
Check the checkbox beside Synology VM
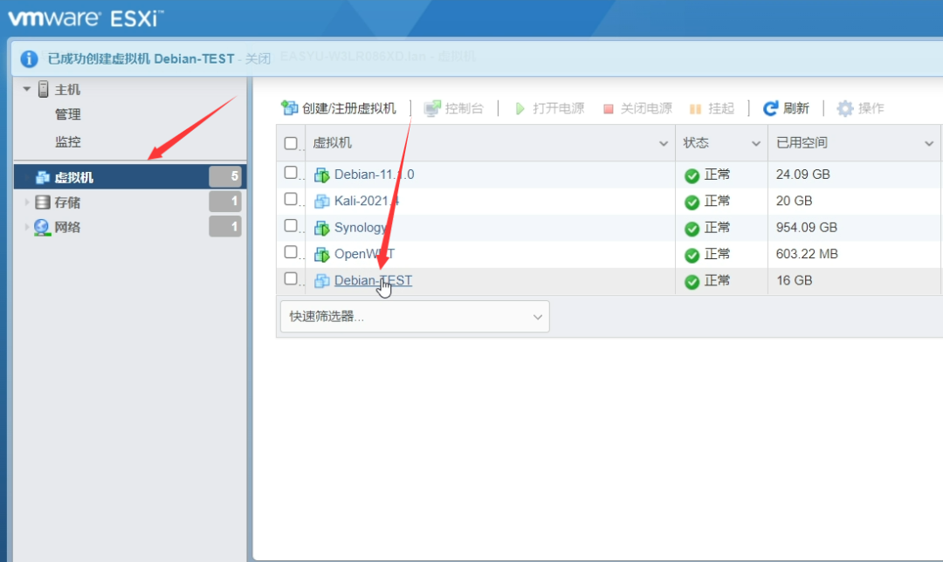[x=291, y=227]
